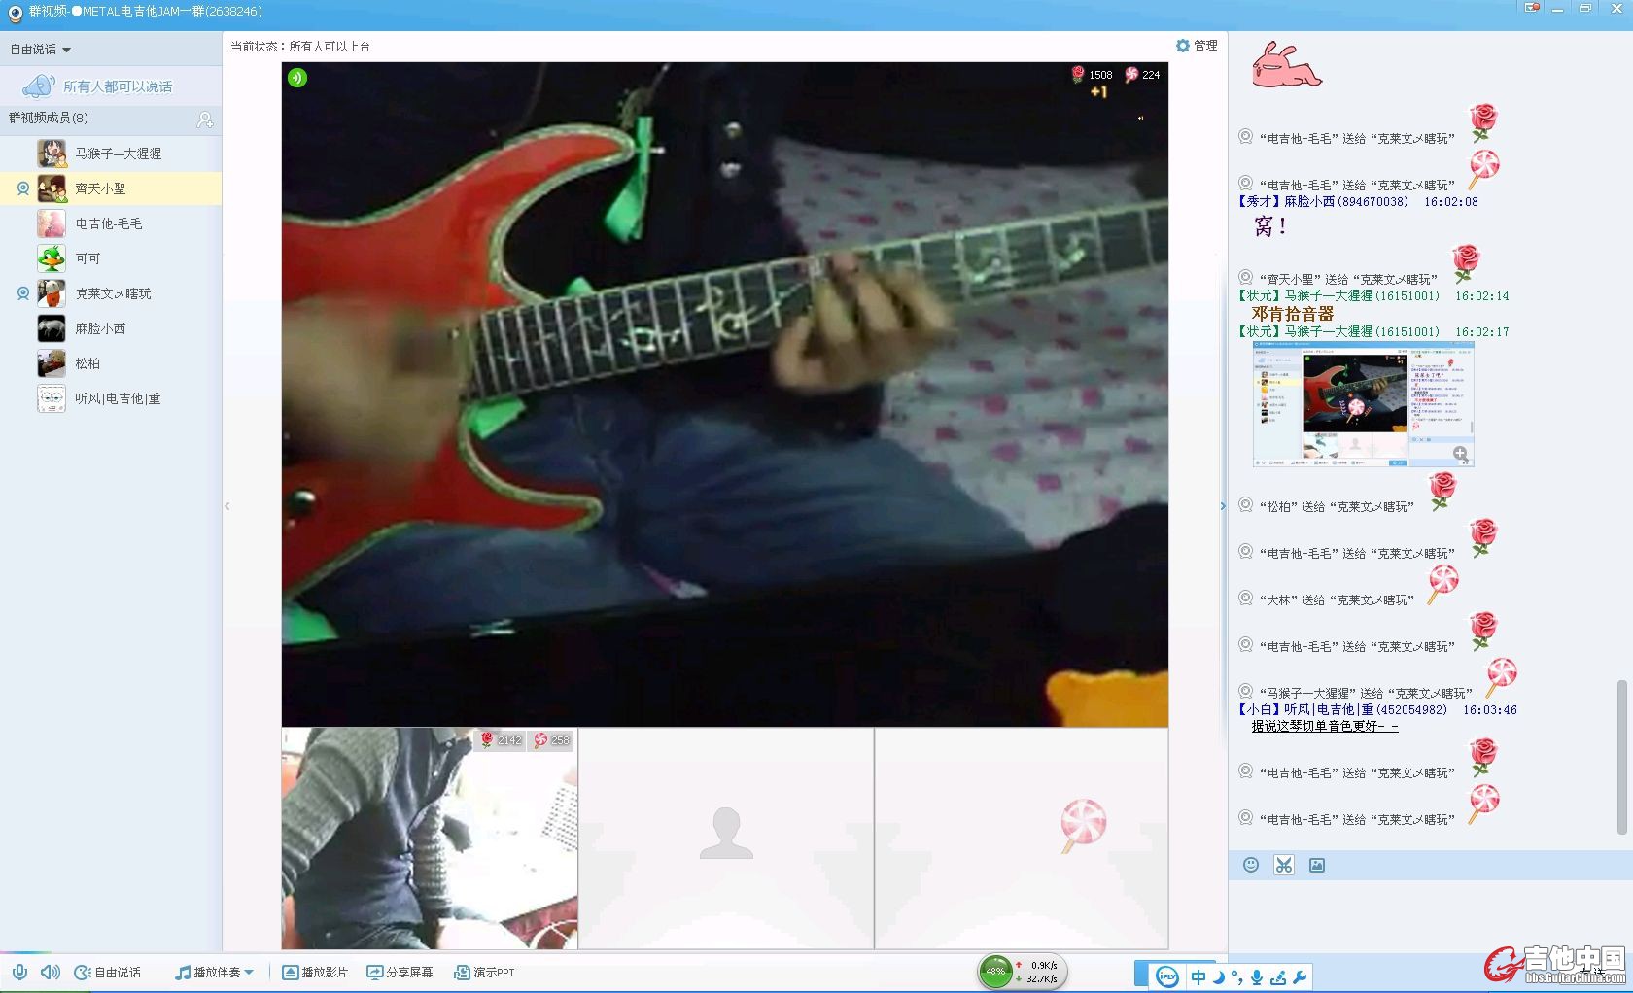Click the add member icon
The height and width of the screenshot is (993, 1633).
click(x=205, y=120)
